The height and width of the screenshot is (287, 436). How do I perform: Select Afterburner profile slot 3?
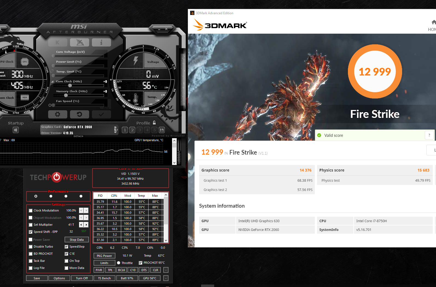140,130
